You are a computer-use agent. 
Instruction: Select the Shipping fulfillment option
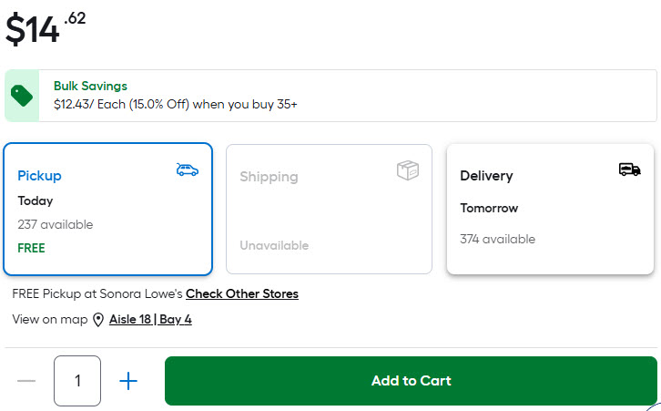point(329,209)
